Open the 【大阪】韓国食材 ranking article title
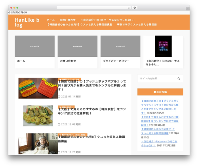 click(x=92, y=111)
